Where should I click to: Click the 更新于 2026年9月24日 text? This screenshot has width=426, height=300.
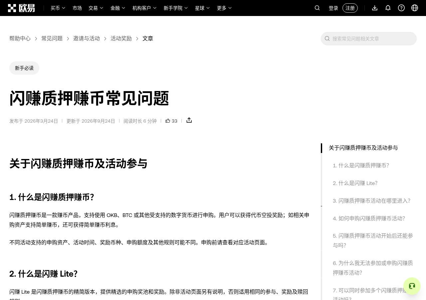coord(91,121)
